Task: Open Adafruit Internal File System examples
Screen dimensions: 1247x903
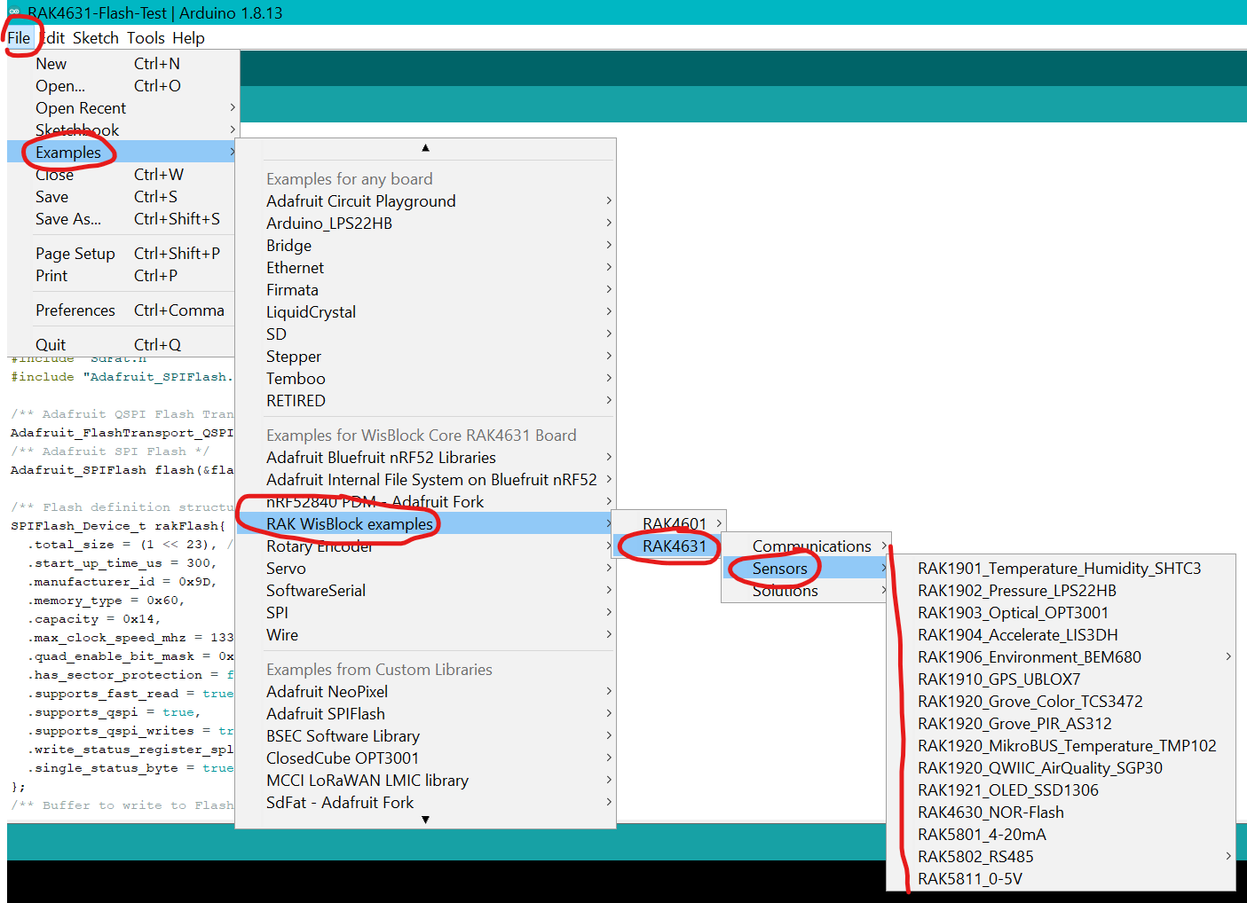Action: pos(426,480)
